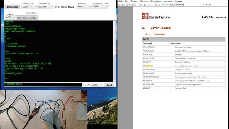Open the ASCII dropdown beside Send button
This screenshot has width=229, height=129.
[98, 85]
